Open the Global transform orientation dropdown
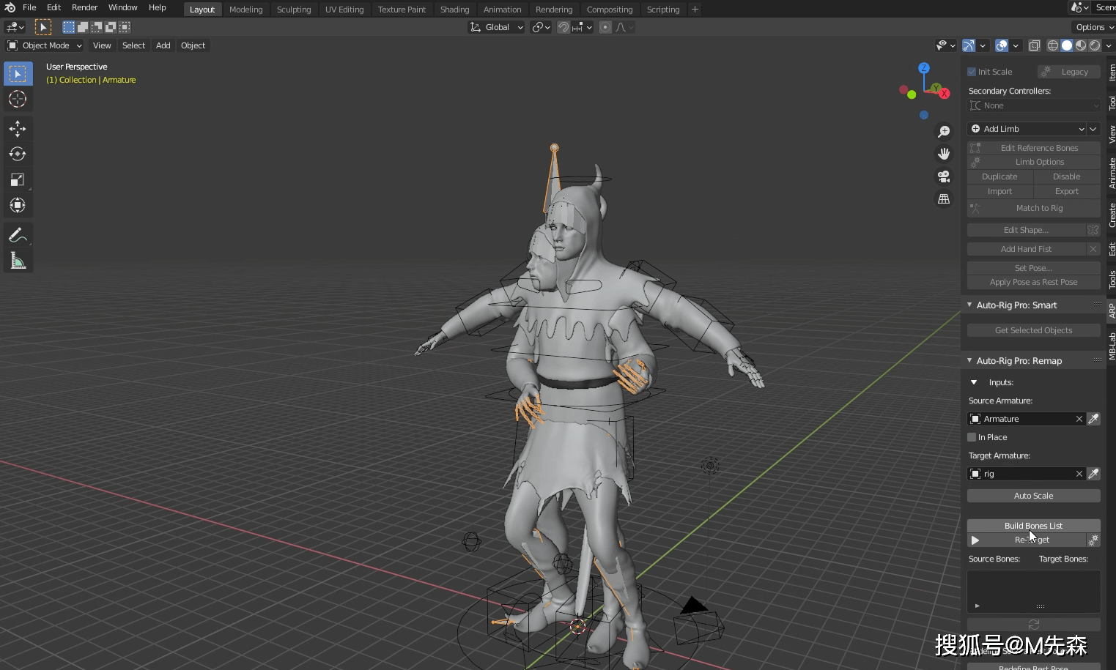 coord(497,27)
